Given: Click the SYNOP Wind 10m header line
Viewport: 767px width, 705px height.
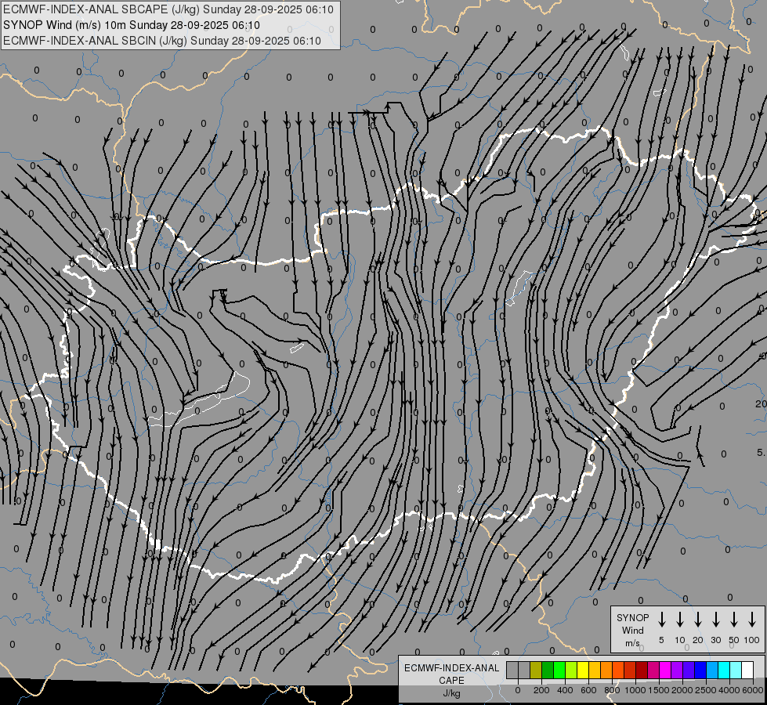Looking at the screenshot, I should point(131,25).
